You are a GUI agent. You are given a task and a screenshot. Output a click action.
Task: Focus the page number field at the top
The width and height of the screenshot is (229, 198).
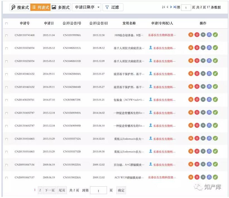186,8
